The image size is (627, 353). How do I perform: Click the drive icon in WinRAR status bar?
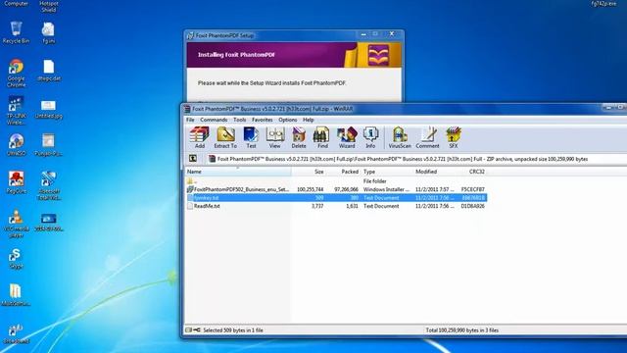click(x=188, y=330)
